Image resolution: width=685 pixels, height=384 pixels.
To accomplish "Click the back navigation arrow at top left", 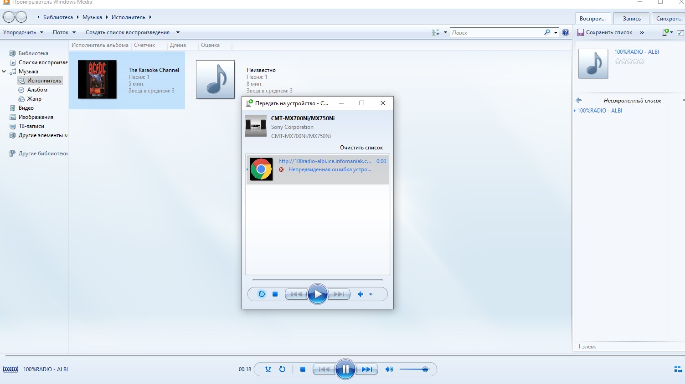I will (x=9, y=17).
